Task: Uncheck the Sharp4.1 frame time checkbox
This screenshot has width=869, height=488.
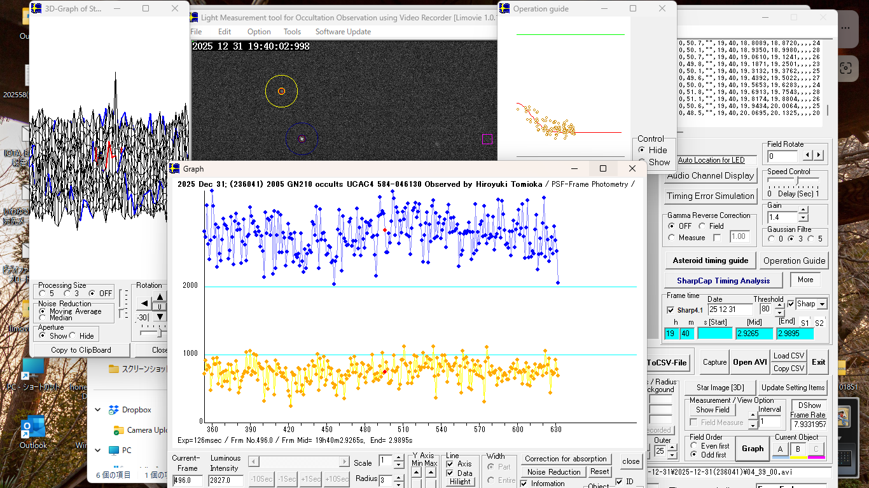Action: pos(671,310)
